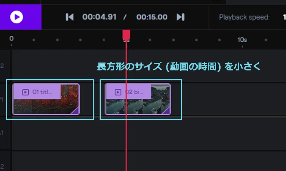Click the play icon on the 01 titl clip label

(25, 92)
